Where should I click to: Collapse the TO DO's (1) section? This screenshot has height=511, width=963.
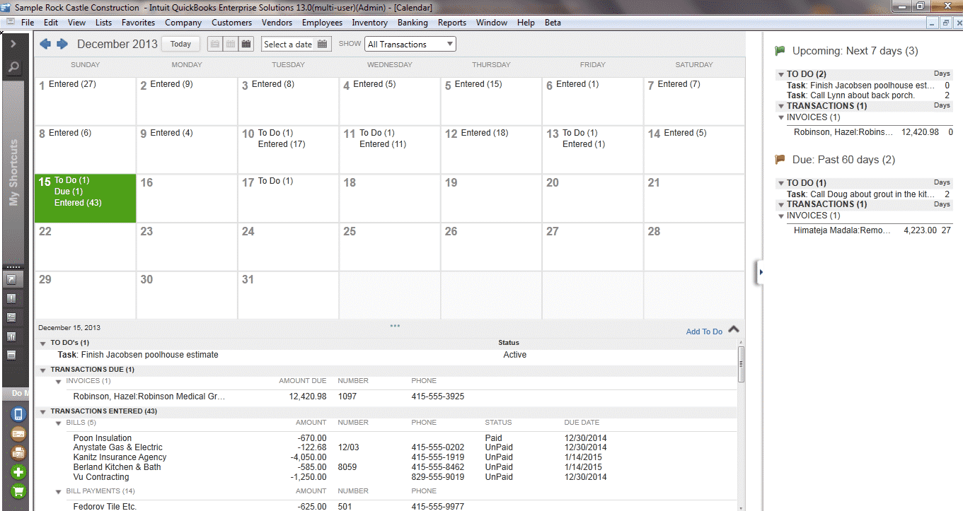pyautogui.click(x=45, y=343)
